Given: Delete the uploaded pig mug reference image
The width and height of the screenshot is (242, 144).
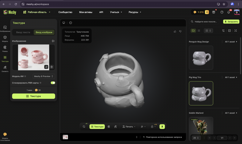Looking at the screenshot, I should (52, 67).
